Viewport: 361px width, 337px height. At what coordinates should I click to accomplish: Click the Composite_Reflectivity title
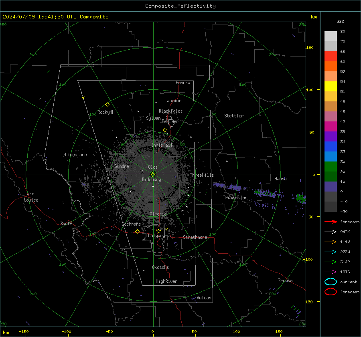pos(180,6)
